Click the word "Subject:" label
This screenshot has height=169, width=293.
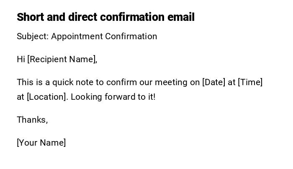tap(33, 36)
